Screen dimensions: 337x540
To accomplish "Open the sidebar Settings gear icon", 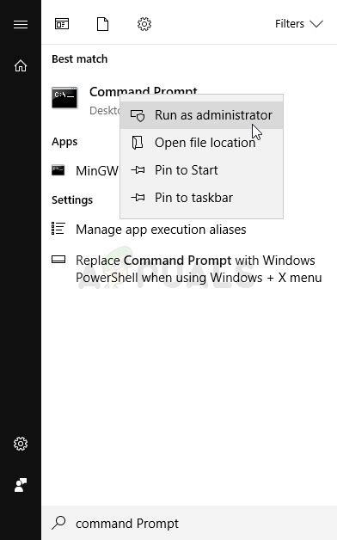I will point(21,444).
